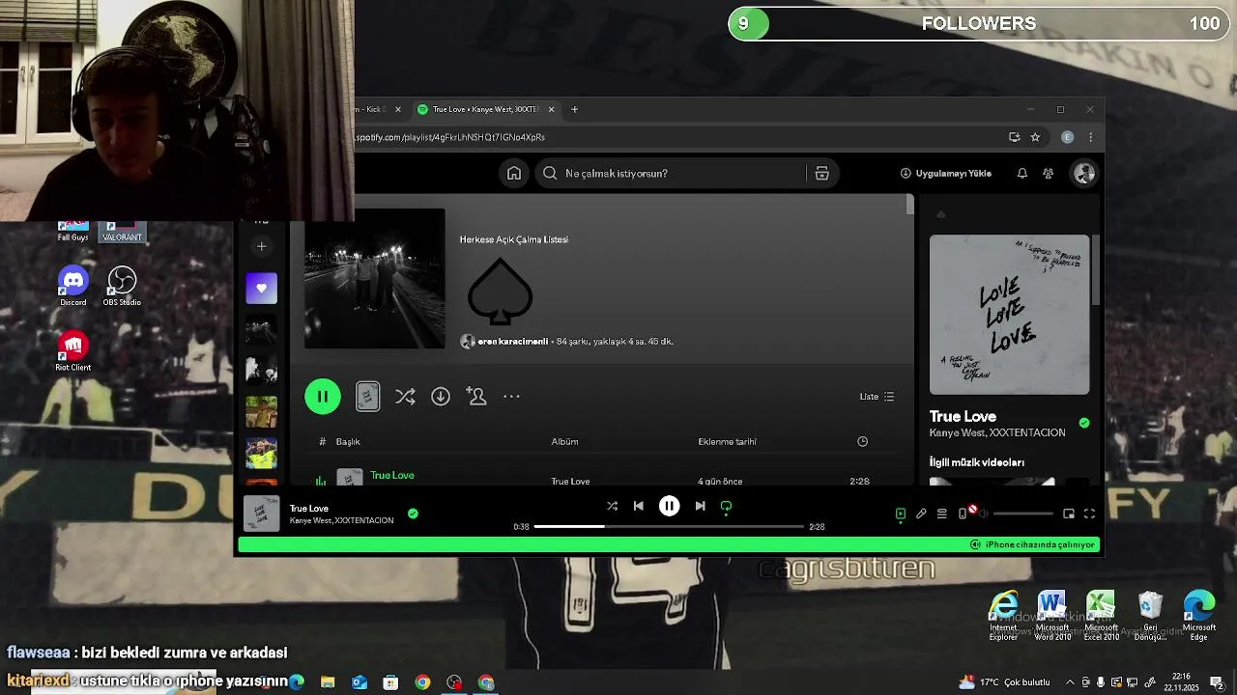Open the connect-to-device icon
Screen dimensions: 1237x695
point(962,514)
